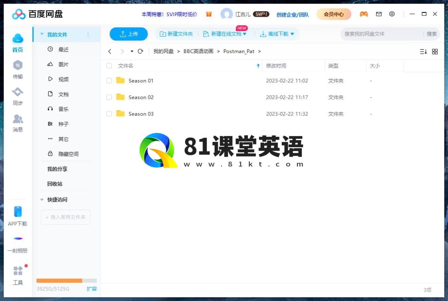Switch to grid view icon
448x301 pixels.
click(x=435, y=51)
